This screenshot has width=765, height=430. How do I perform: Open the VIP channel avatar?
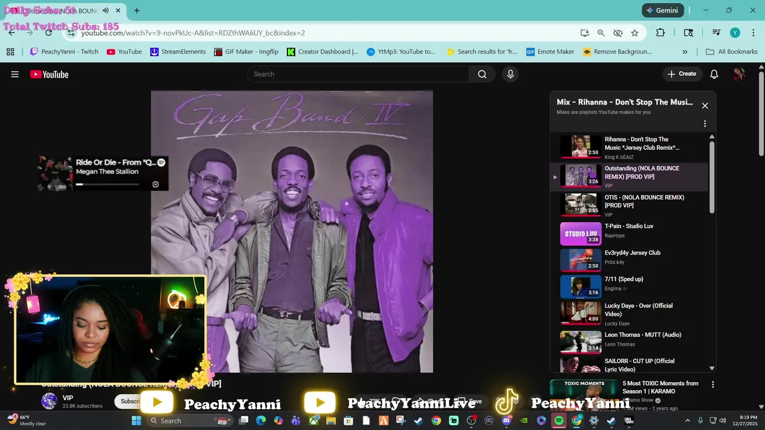pos(49,401)
